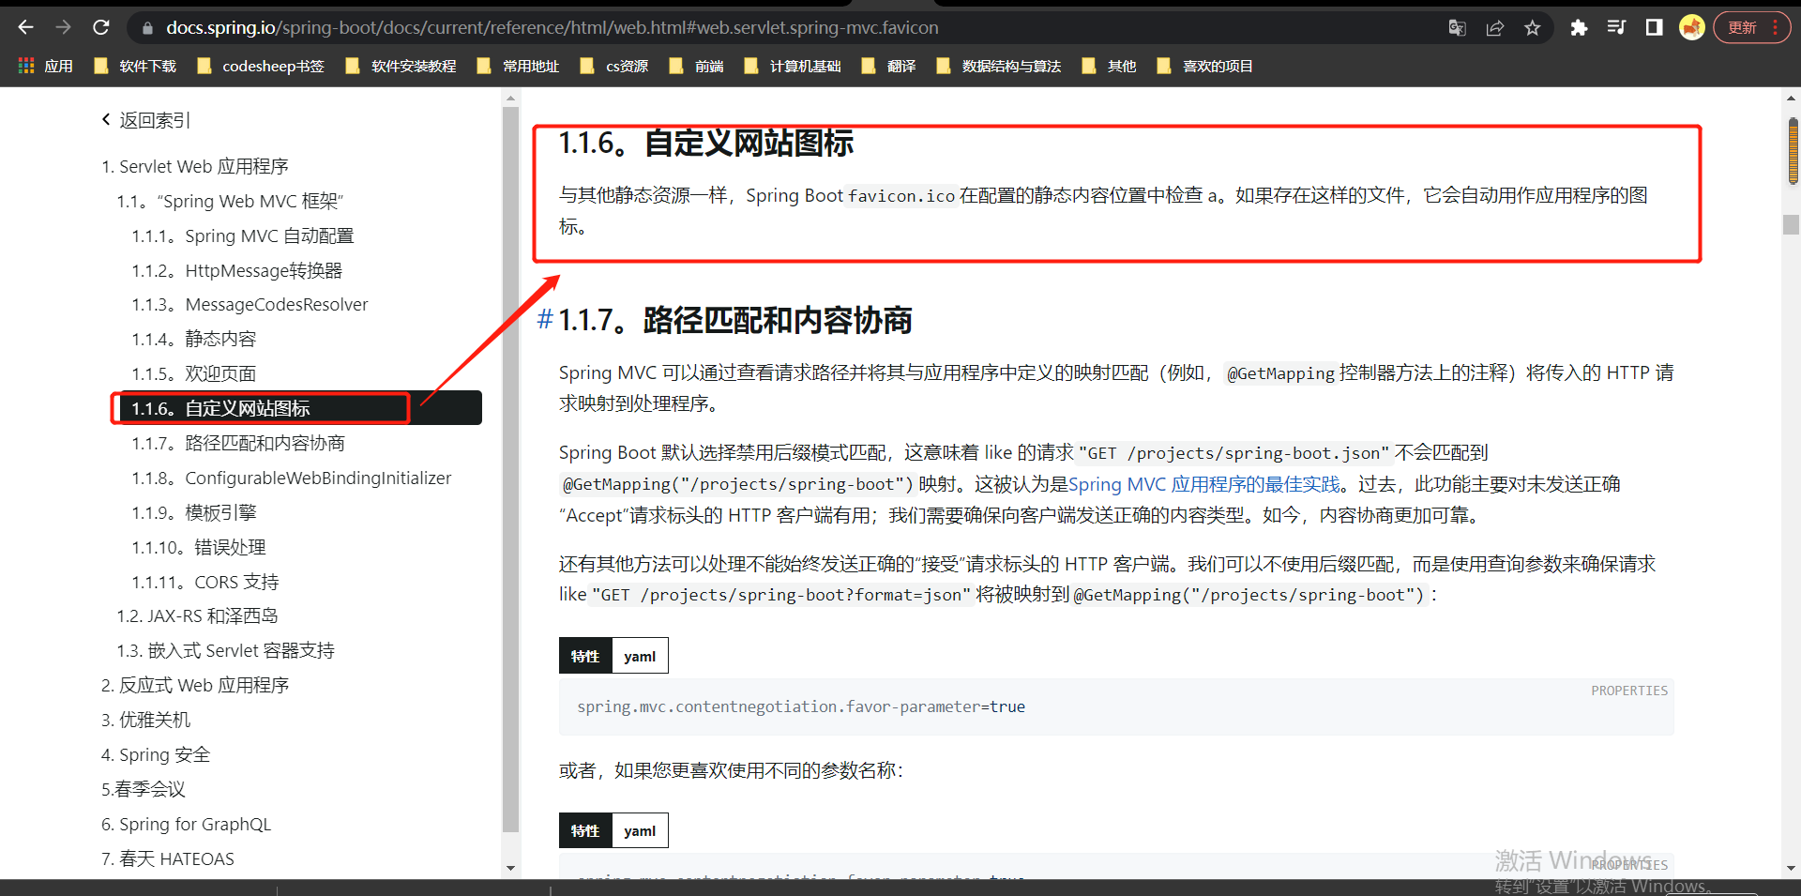
Task: Open '3. 优雅关机' sidebar entry
Action: (x=145, y=720)
